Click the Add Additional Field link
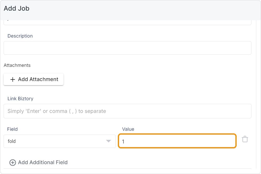Viewport: 261px width, 174px height. [42, 163]
